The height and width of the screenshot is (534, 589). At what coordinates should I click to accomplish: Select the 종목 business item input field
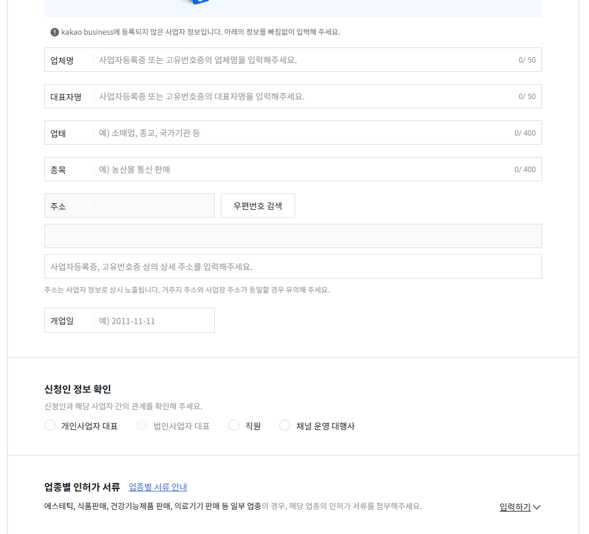pos(293,169)
